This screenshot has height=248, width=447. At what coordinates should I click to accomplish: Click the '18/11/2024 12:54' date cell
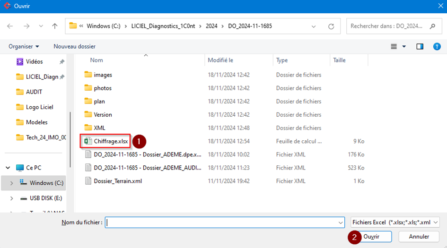click(228, 141)
